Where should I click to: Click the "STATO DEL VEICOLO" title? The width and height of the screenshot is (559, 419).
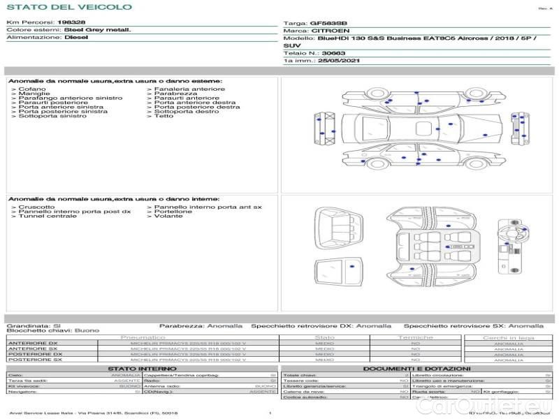click(69, 7)
